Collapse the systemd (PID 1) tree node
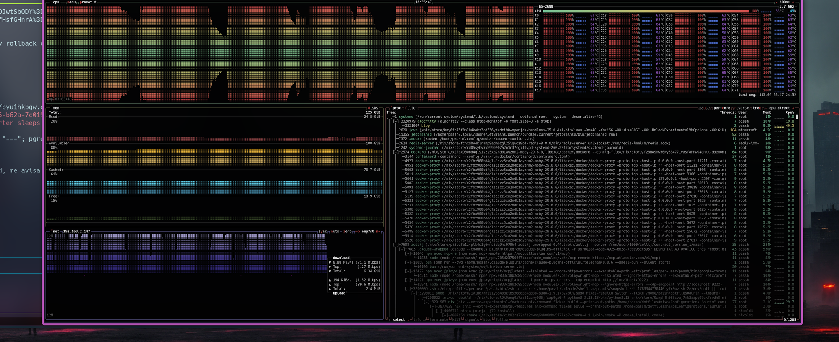The height and width of the screenshot is (342, 839). click(390, 117)
